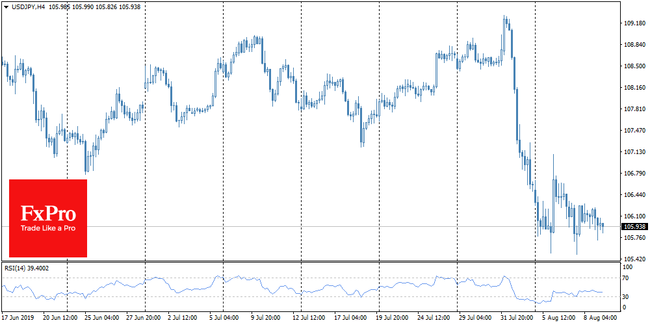Click the RSI(14) 39.4002 indicator label
The image size is (650, 325).
(x=25, y=268)
